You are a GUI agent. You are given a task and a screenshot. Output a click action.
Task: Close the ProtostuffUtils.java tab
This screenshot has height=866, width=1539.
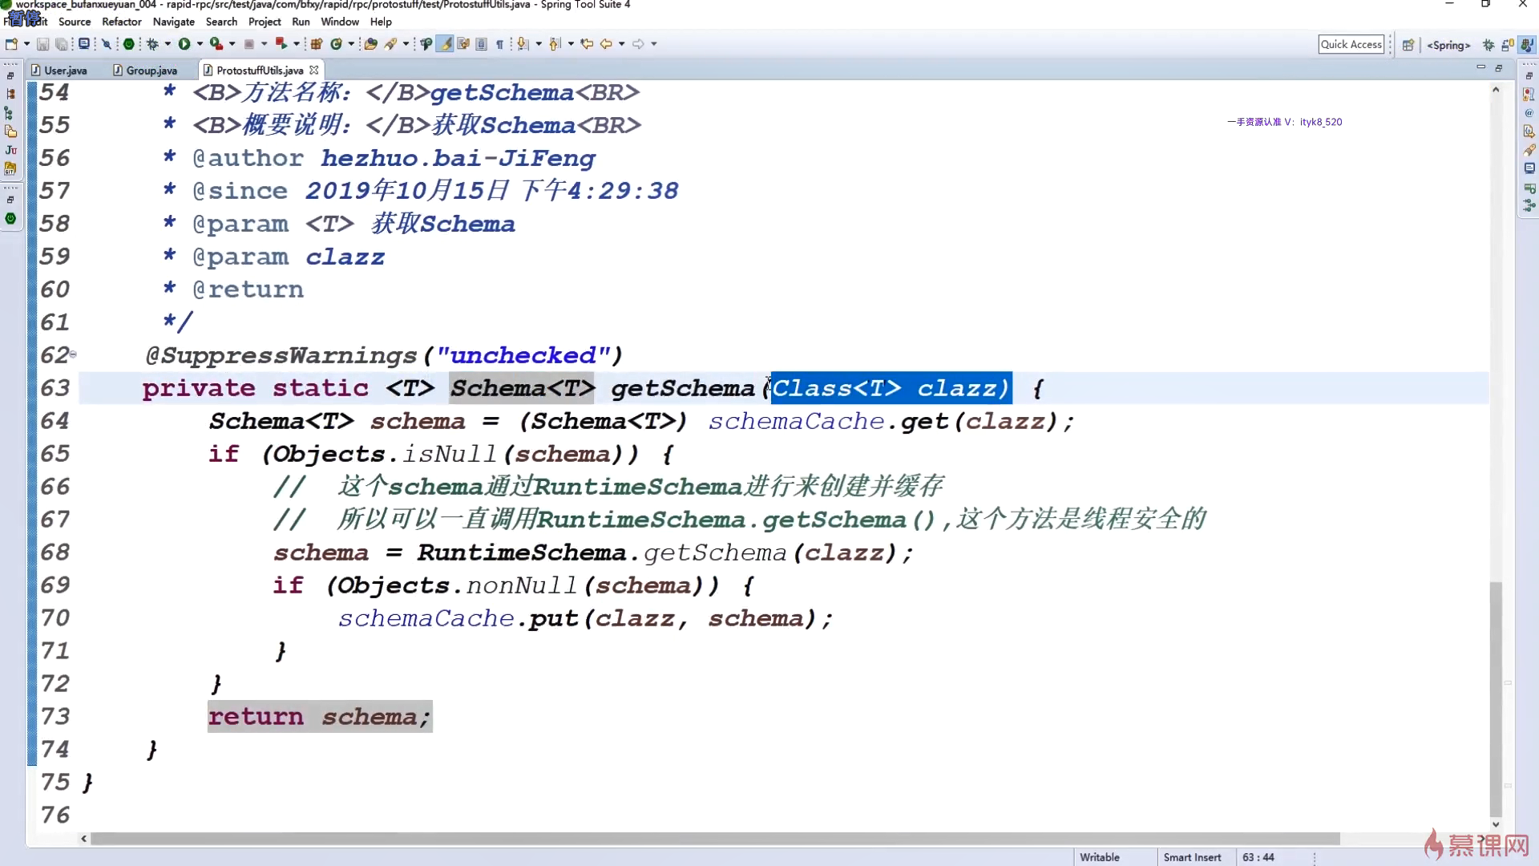point(314,71)
